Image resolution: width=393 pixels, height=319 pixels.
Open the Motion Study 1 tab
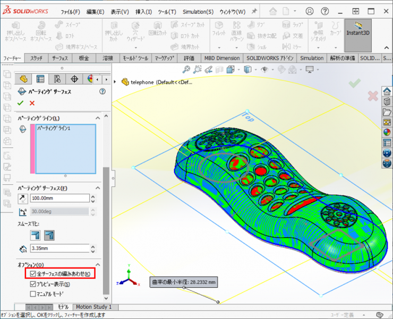pyautogui.click(x=93, y=307)
